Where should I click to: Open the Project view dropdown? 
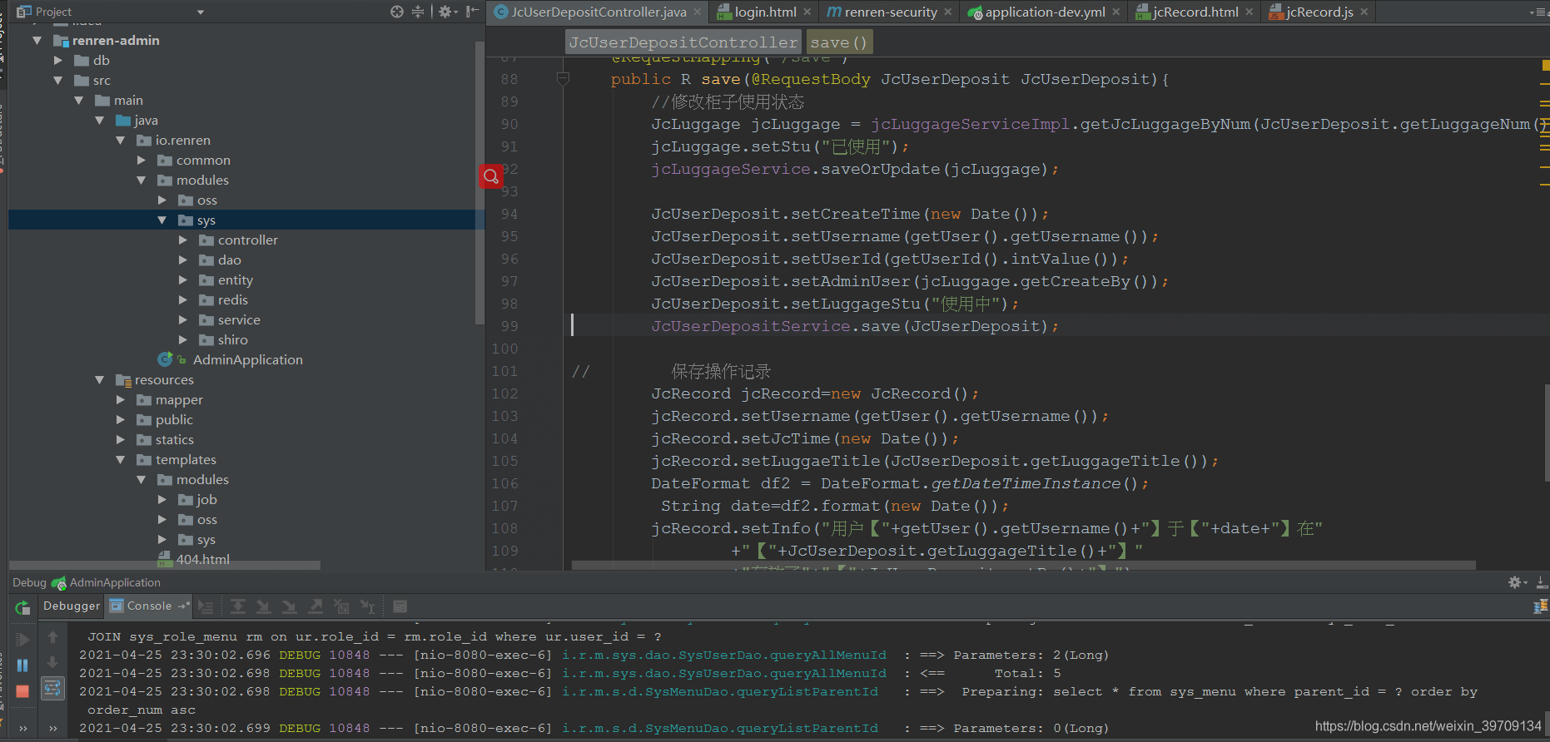[200, 12]
